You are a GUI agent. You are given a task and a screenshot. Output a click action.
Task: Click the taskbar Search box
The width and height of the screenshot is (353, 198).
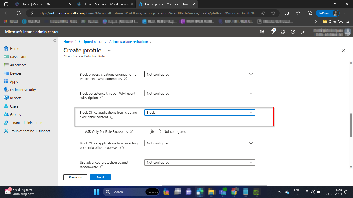click(132, 192)
